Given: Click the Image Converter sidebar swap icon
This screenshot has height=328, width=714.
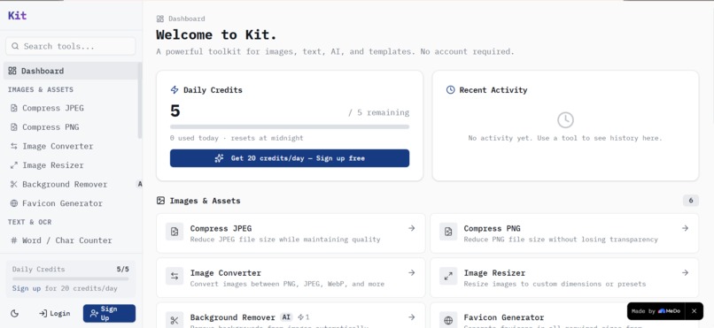Looking at the screenshot, I should point(14,146).
